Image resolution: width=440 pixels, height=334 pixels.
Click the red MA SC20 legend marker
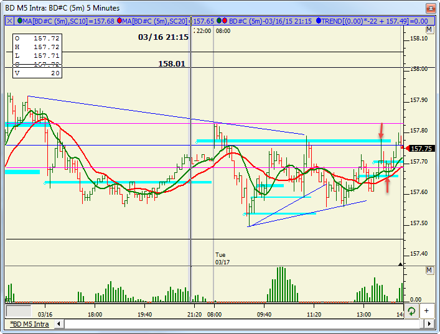pos(119,21)
